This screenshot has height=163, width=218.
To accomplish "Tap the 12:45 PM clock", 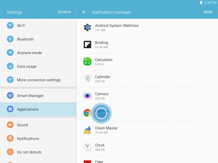I will 210,3.
